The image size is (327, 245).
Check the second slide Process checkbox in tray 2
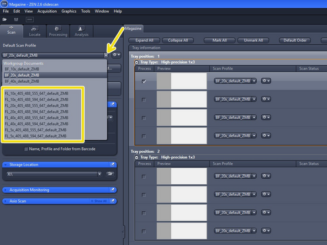point(144,195)
